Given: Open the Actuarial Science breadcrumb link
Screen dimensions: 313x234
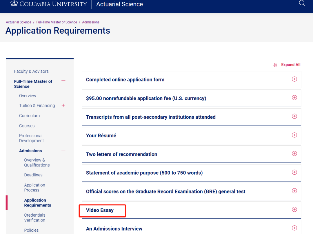Looking at the screenshot, I should (x=18, y=22).
